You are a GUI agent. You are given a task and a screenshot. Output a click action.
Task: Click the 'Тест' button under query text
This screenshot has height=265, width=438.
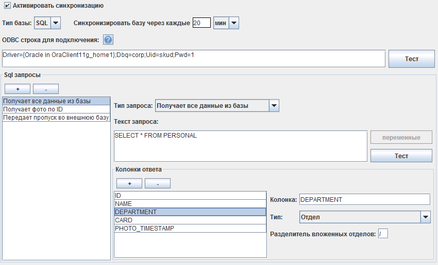tap(401, 156)
